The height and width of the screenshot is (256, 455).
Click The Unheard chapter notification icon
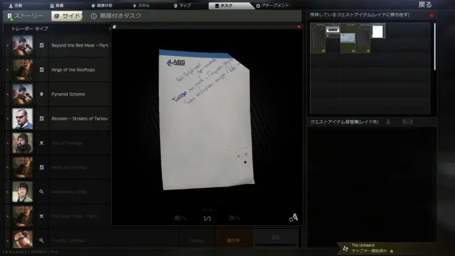[345, 248]
